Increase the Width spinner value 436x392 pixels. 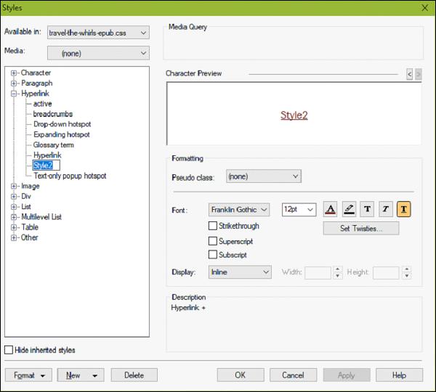[338, 269]
